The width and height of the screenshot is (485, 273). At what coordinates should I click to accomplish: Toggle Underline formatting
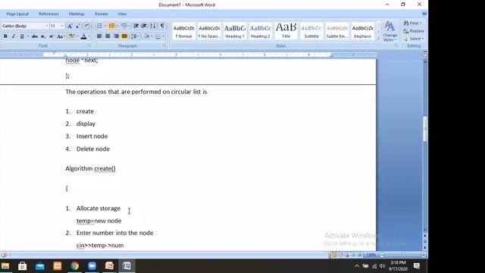coord(22,36)
